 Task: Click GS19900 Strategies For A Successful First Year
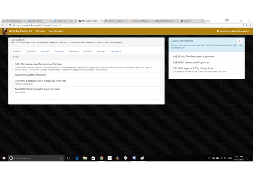[x=87, y=82]
